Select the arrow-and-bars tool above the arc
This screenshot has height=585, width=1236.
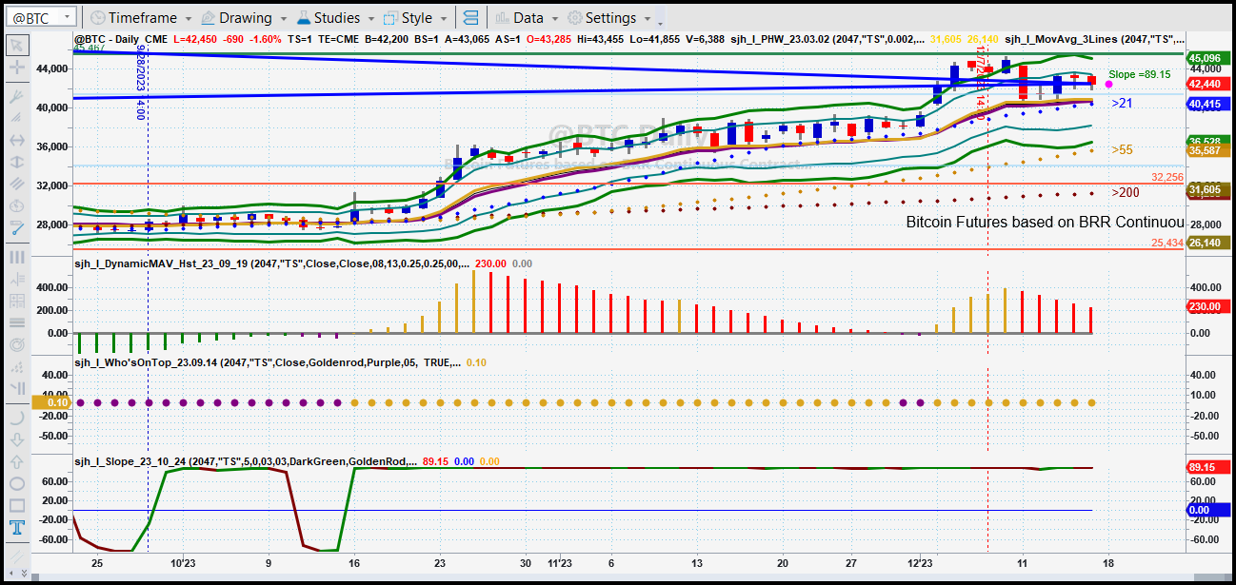(x=17, y=388)
